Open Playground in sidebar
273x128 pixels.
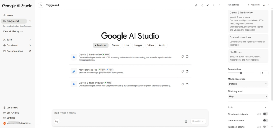click(x=14, y=21)
